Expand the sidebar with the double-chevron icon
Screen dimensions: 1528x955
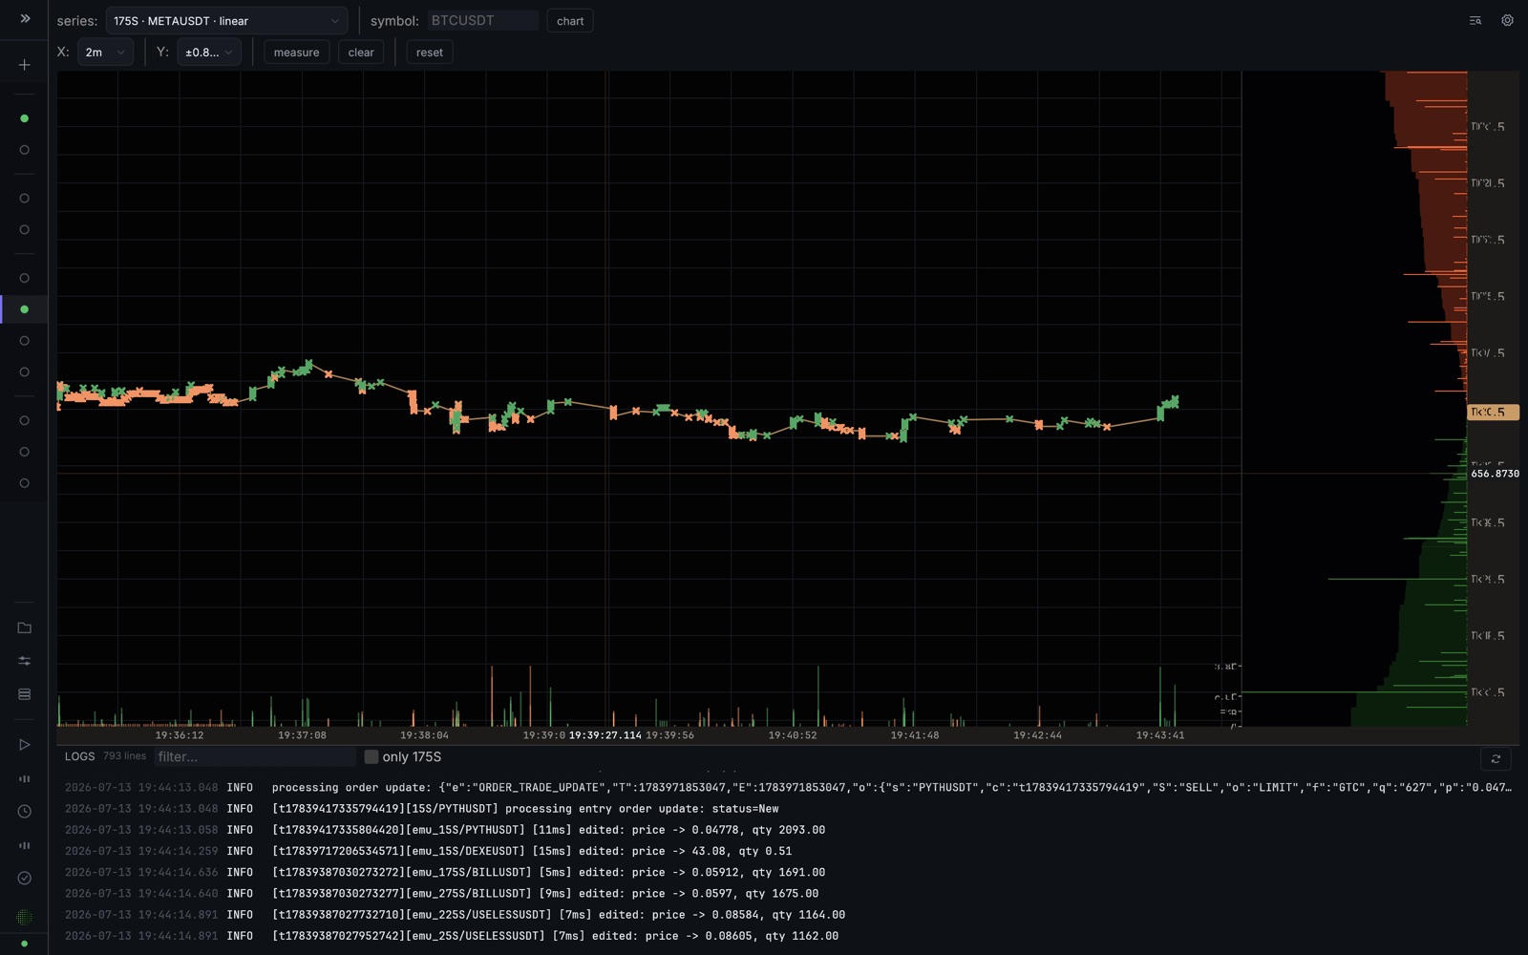click(x=25, y=18)
